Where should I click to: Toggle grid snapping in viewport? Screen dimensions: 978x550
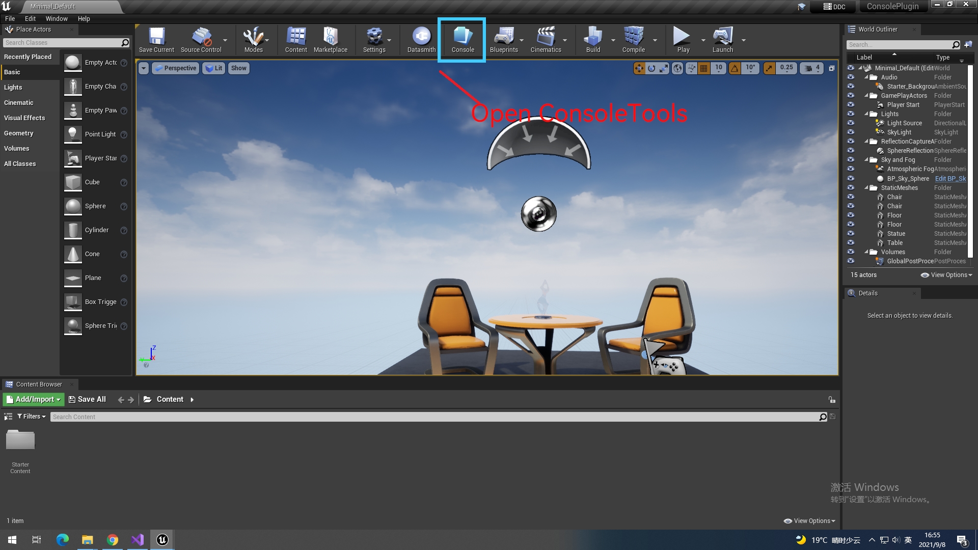click(x=704, y=68)
